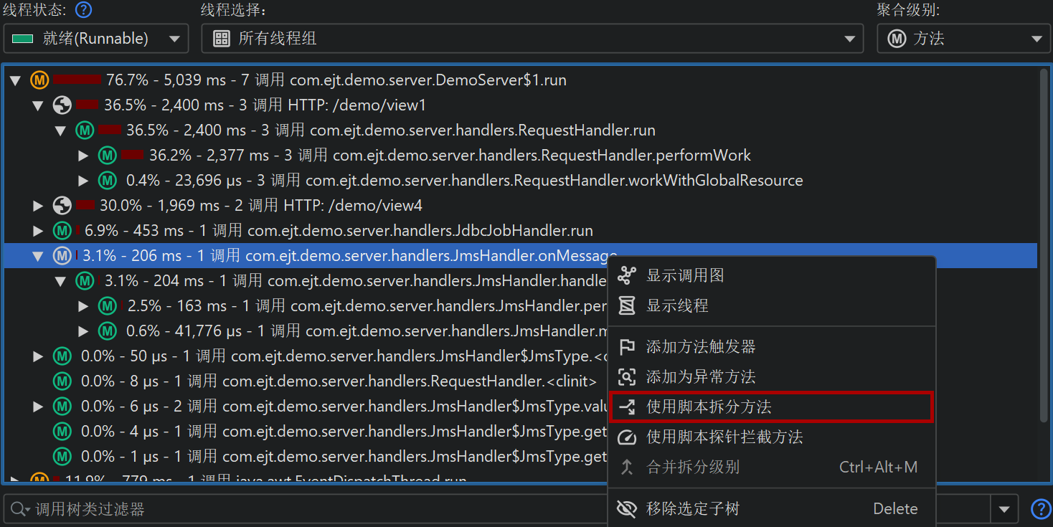Image resolution: width=1053 pixels, height=527 pixels.
Task: Collapse the DemoServer$1.run root node
Action: [15, 80]
